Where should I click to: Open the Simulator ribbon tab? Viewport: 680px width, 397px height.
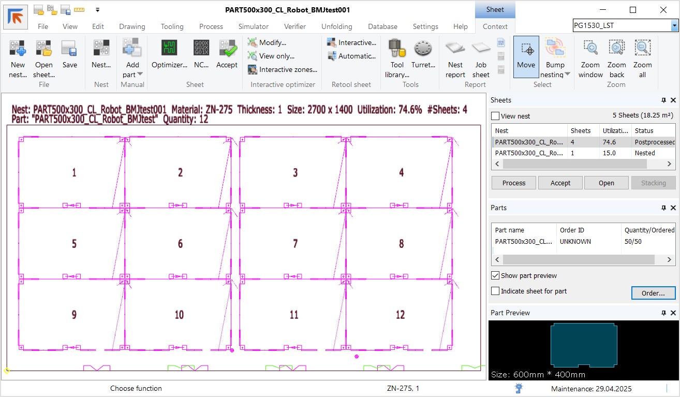(253, 26)
